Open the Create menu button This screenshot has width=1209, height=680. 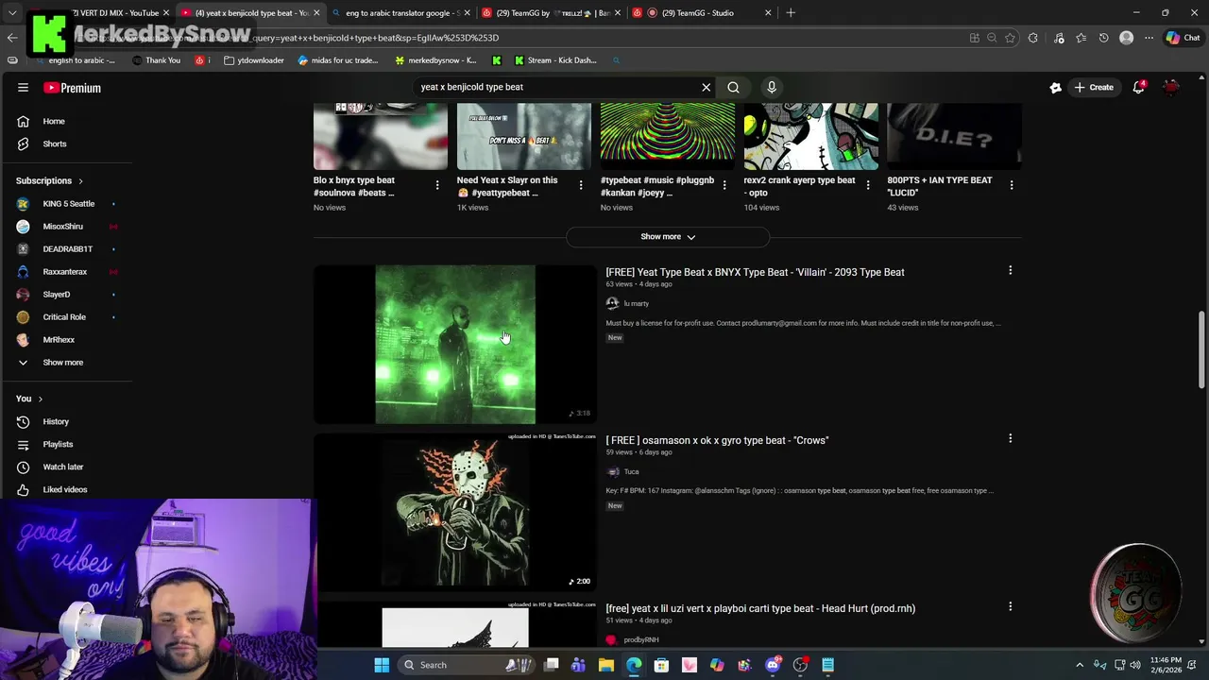1093,87
